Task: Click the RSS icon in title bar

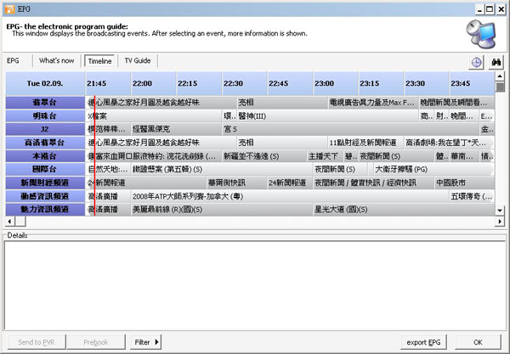Action: click(x=8, y=8)
